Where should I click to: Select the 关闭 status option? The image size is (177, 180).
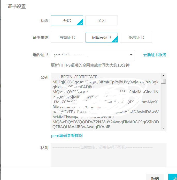point(102,20)
